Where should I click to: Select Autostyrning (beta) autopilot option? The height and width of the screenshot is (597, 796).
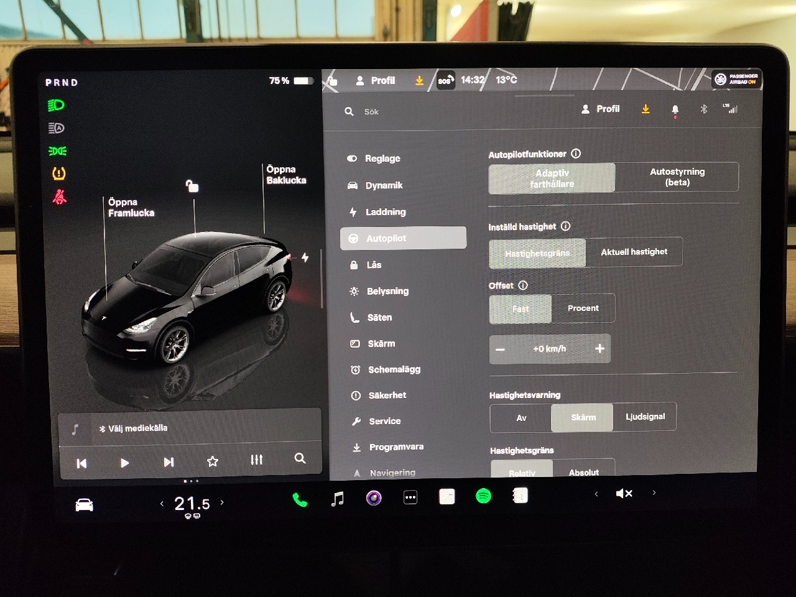pos(677,177)
